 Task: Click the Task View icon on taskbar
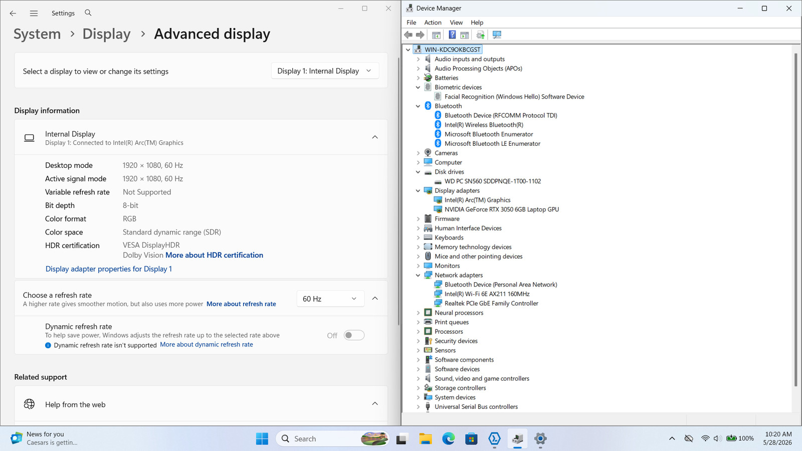[x=402, y=439]
